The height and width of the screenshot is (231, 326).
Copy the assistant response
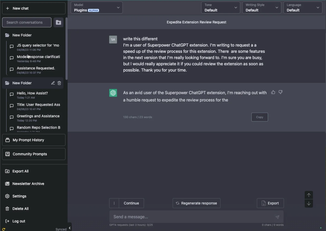[260, 117]
